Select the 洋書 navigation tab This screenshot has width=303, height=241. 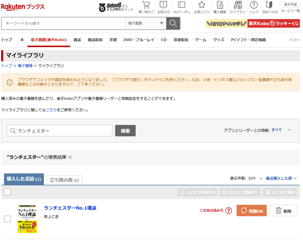pos(113,40)
